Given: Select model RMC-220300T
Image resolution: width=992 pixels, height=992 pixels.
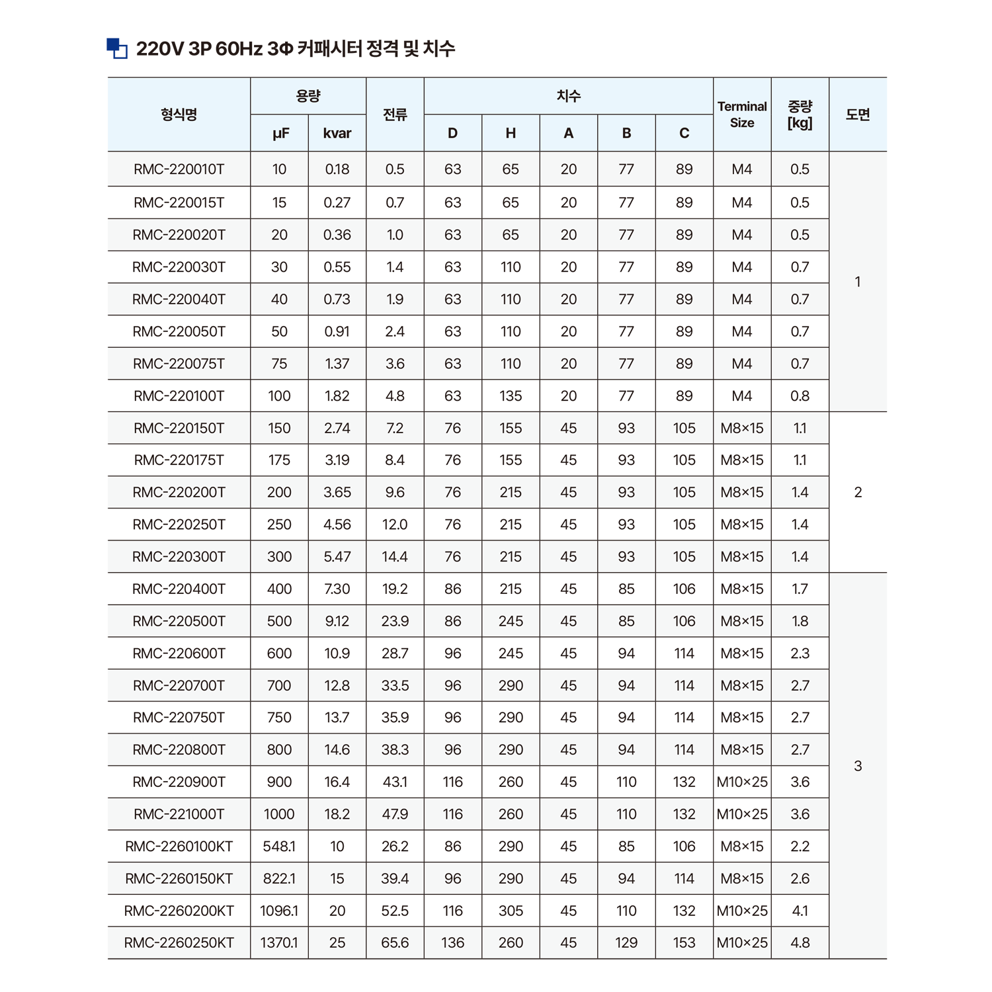Looking at the screenshot, I should pyautogui.click(x=179, y=557).
